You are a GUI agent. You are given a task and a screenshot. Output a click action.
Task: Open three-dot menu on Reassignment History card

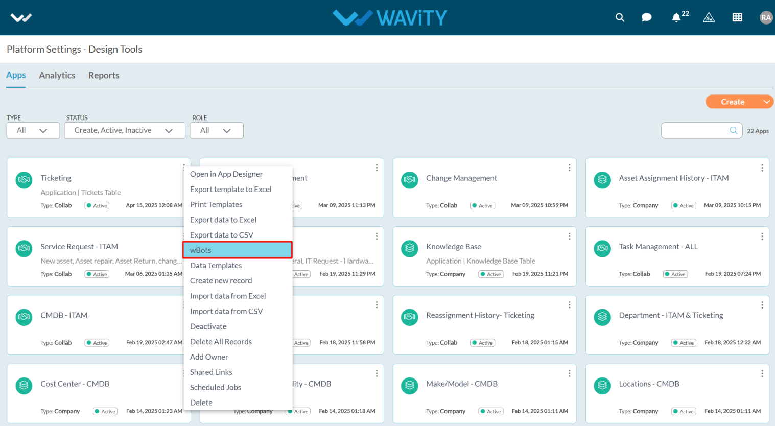point(569,305)
